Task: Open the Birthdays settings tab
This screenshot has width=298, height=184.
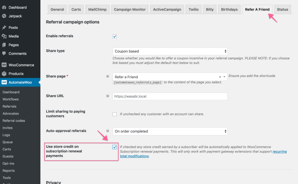Action: tap(229, 9)
